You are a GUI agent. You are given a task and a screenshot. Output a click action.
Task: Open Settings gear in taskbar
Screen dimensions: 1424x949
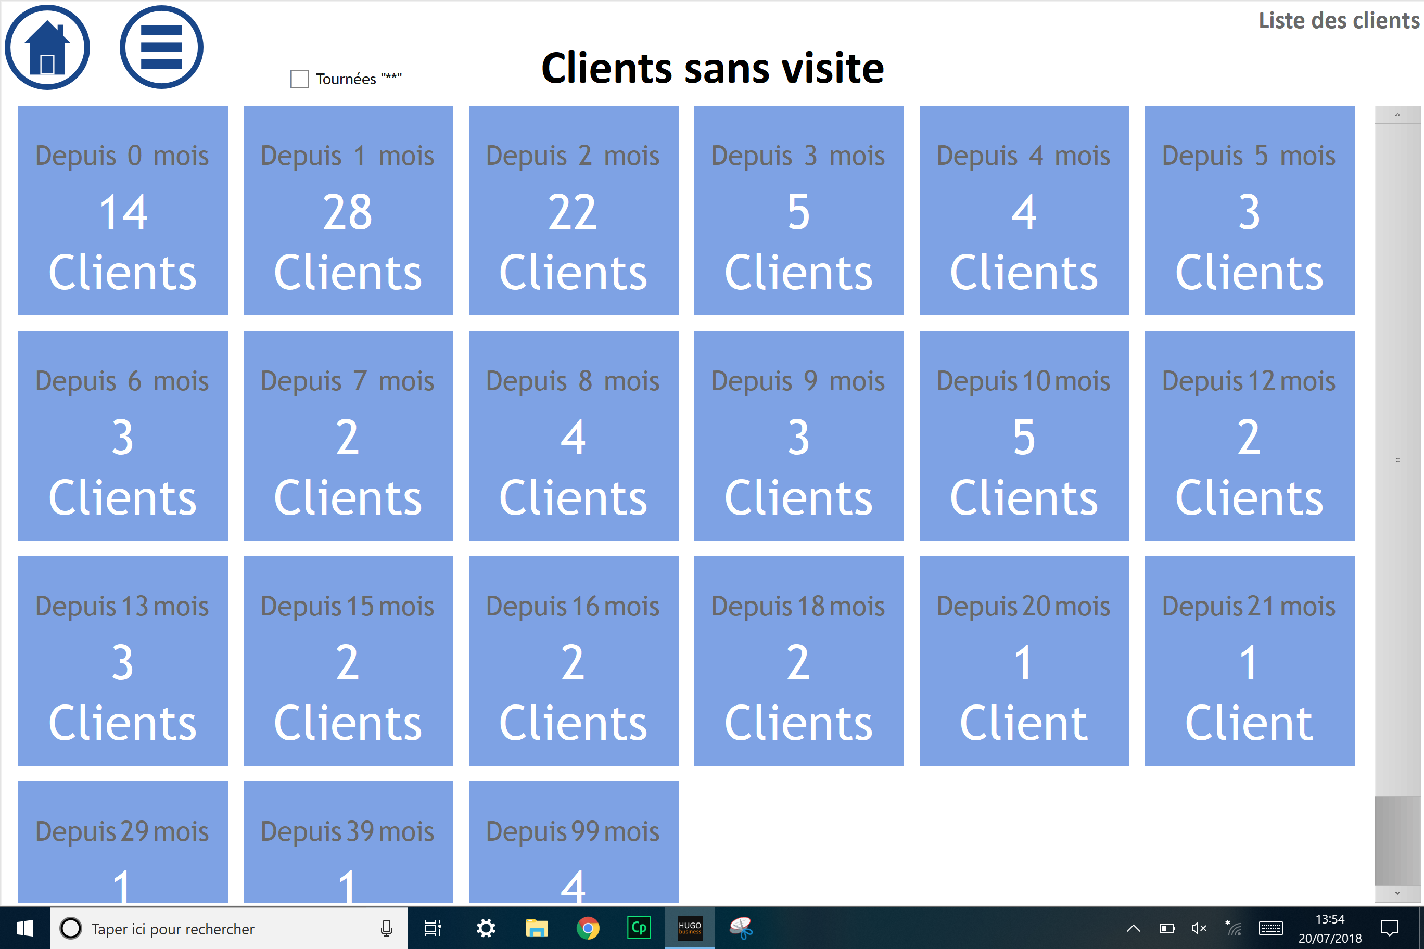[x=486, y=928]
